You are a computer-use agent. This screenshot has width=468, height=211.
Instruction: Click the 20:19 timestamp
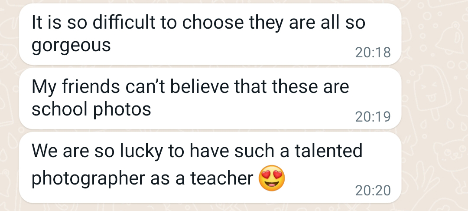pyautogui.click(x=373, y=117)
